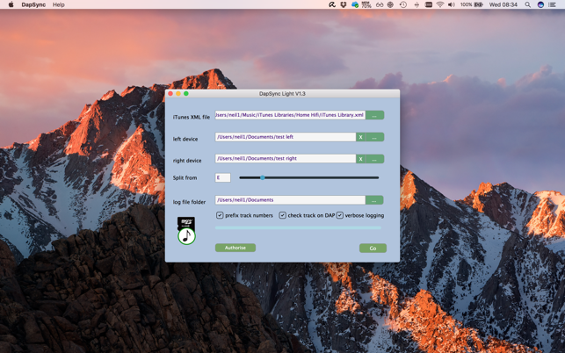Image resolution: width=565 pixels, height=353 pixels.
Task: Launch Siri from the menu bar
Action: point(540,4)
